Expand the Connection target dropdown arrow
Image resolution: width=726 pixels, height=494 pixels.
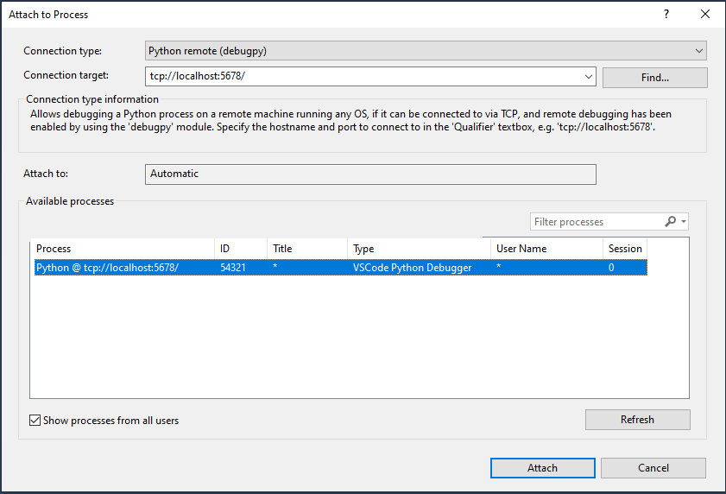pos(589,77)
